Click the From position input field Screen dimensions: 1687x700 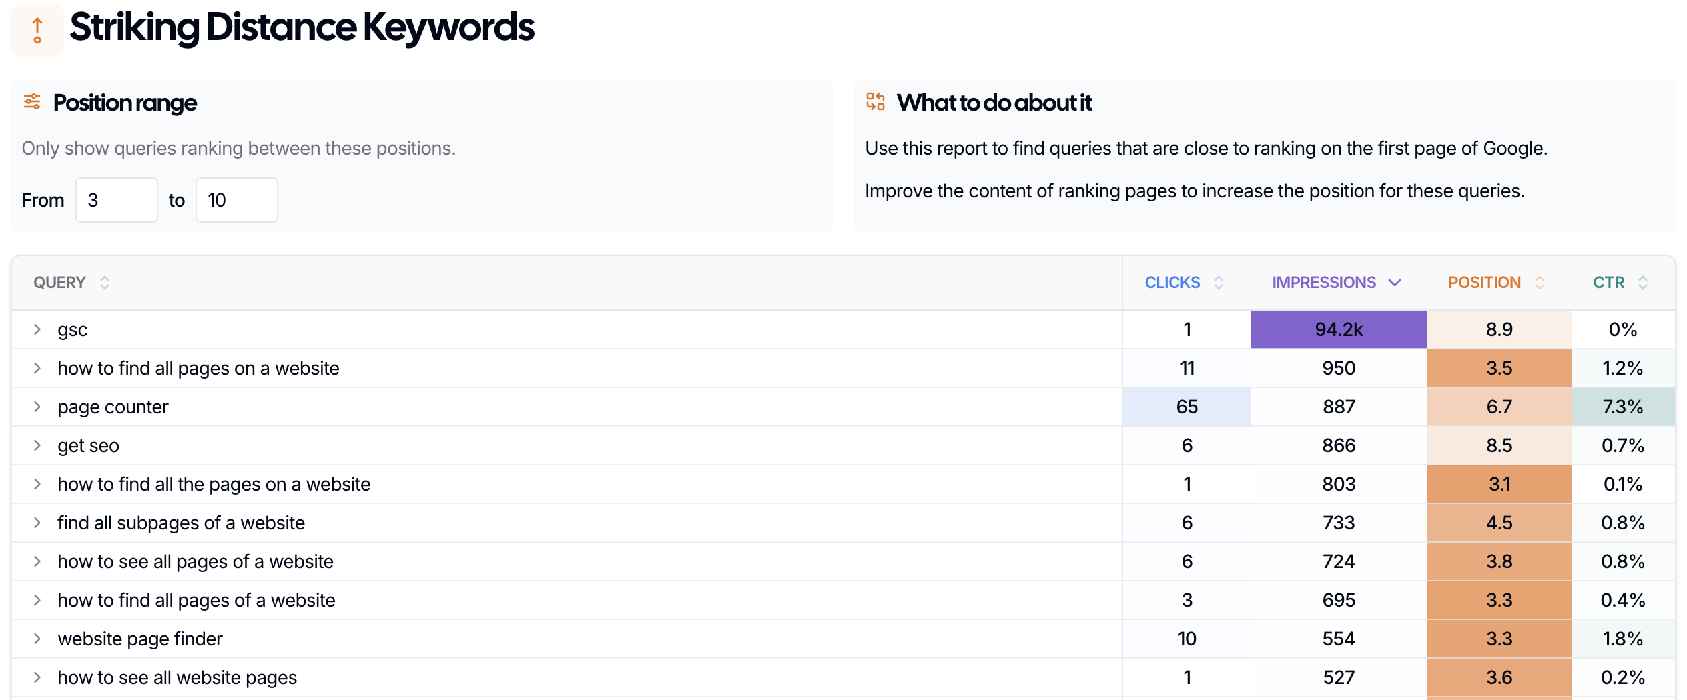(117, 200)
